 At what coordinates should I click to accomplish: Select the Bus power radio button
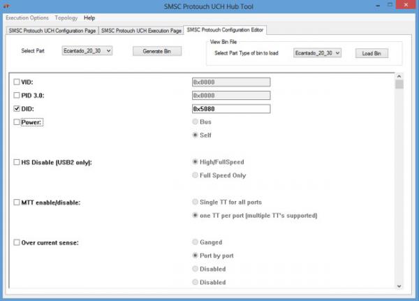[x=195, y=122]
